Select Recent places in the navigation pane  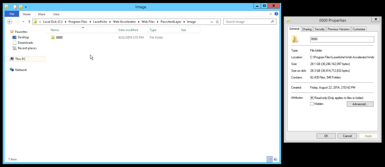[x=27, y=48]
